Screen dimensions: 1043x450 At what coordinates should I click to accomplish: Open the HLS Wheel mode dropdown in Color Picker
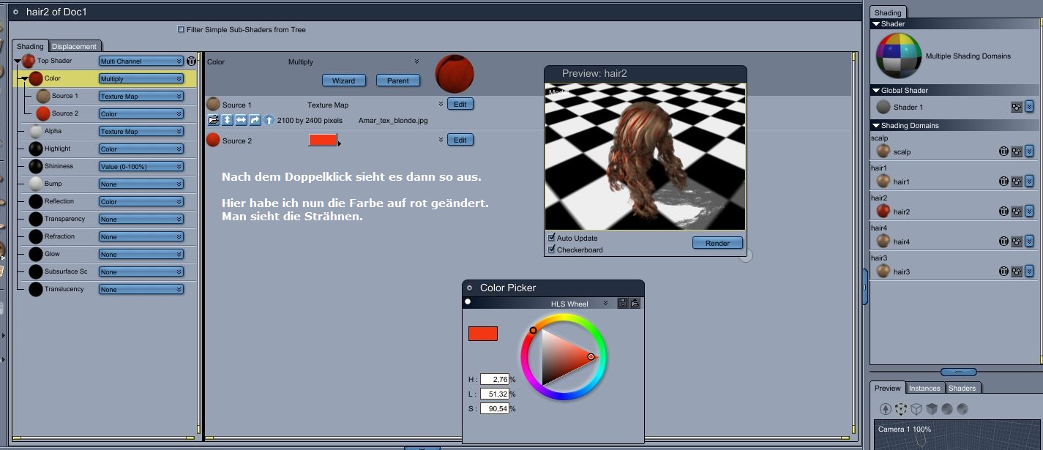605,303
